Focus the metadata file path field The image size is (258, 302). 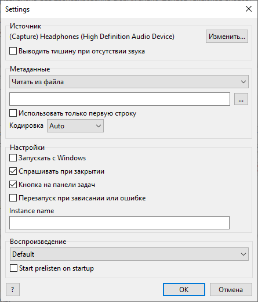point(119,99)
